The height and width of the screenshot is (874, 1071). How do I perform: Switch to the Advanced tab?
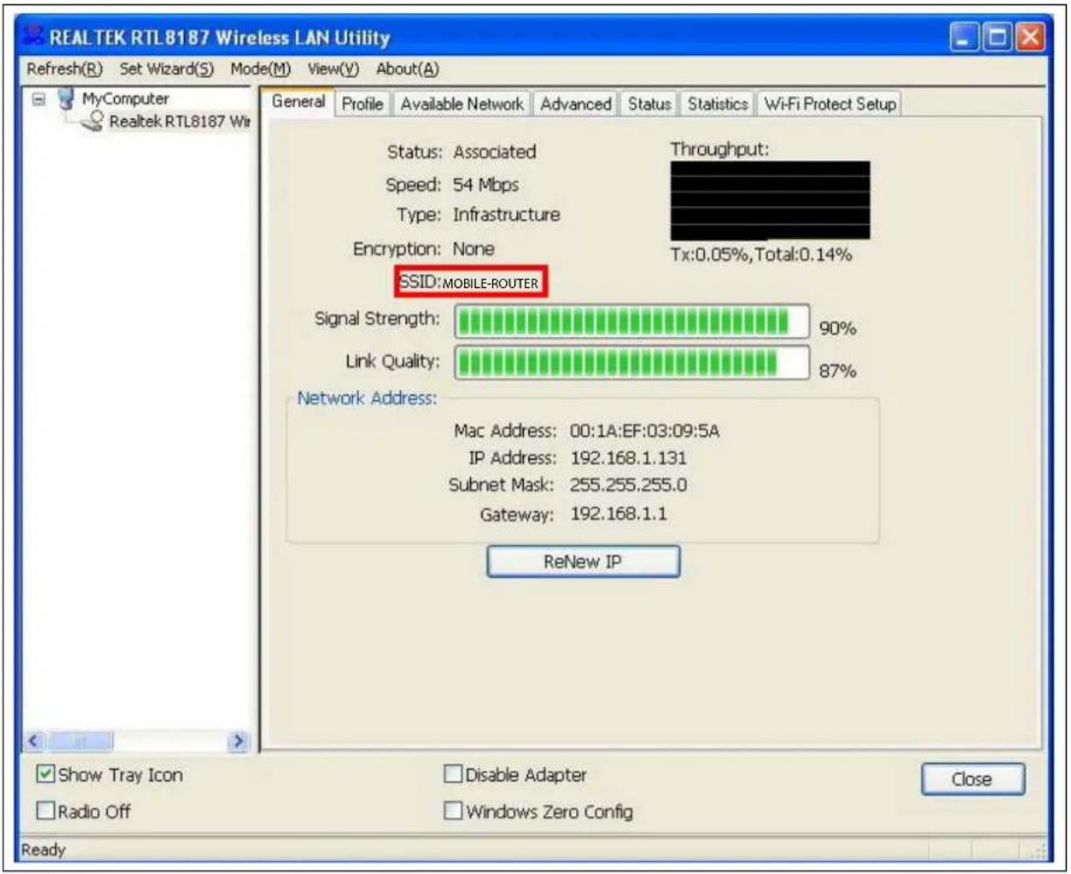[x=576, y=103]
